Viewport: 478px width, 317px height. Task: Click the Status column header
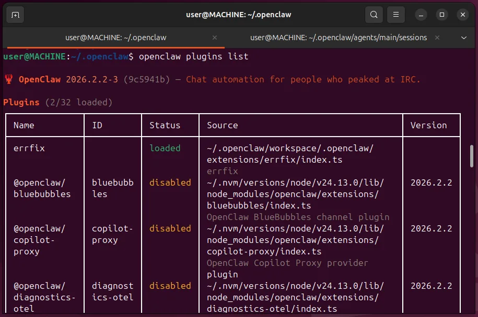(x=165, y=125)
